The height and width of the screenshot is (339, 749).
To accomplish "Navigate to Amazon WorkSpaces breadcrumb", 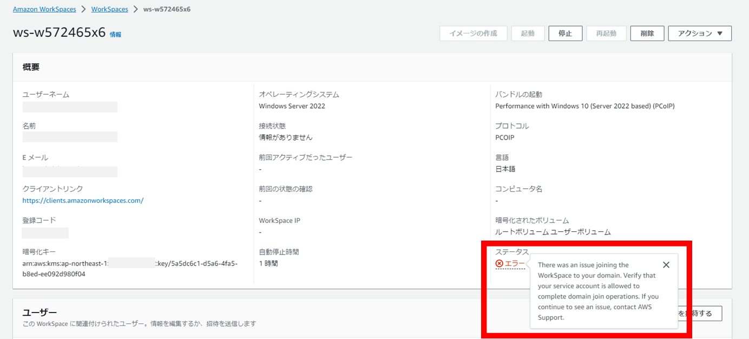I will tap(44, 9).
